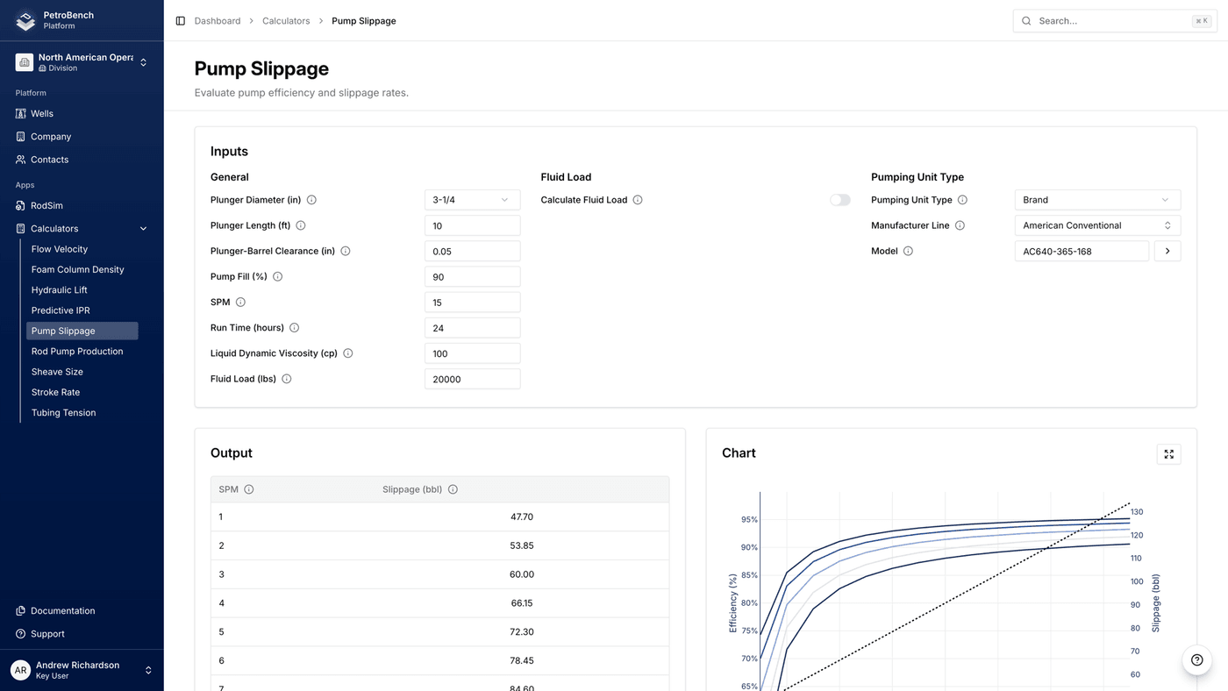Open the Brand dropdown for Pumping Unit Type
The height and width of the screenshot is (691, 1228).
click(1097, 200)
